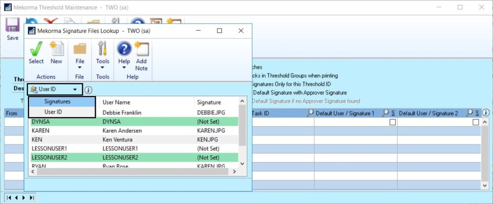Click the Task ID column header
The width and height of the screenshot is (493, 204).
tap(260, 113)
